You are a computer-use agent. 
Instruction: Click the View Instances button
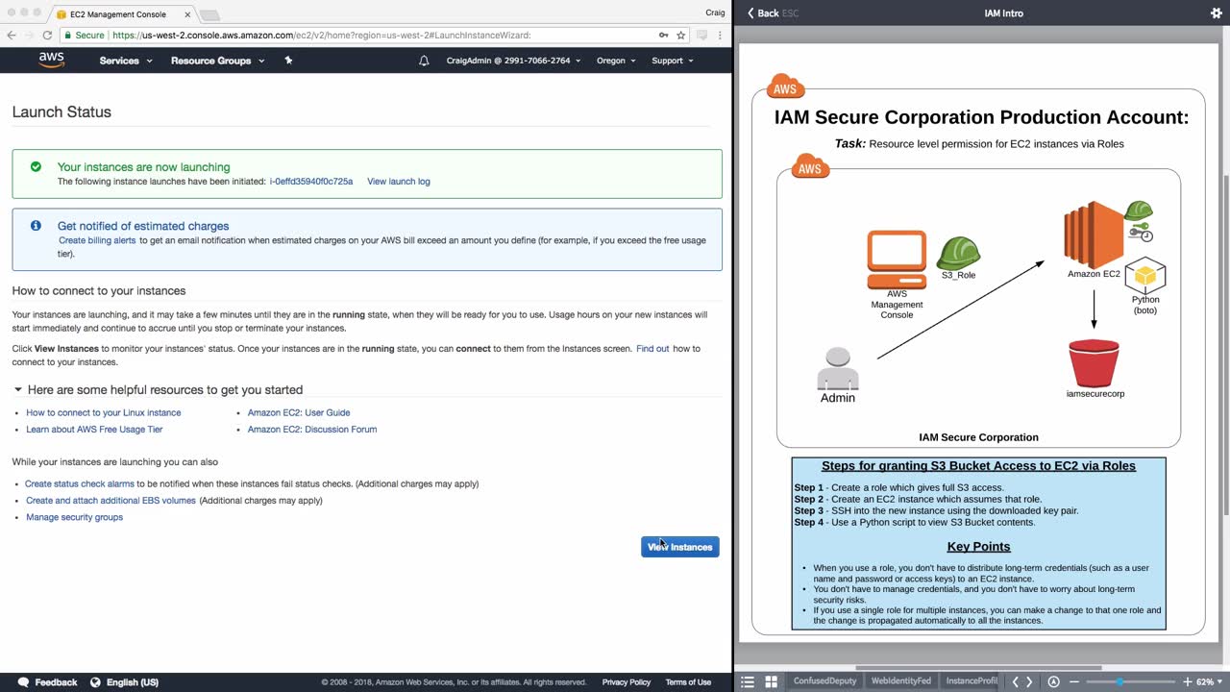click(x=680, y=547)
